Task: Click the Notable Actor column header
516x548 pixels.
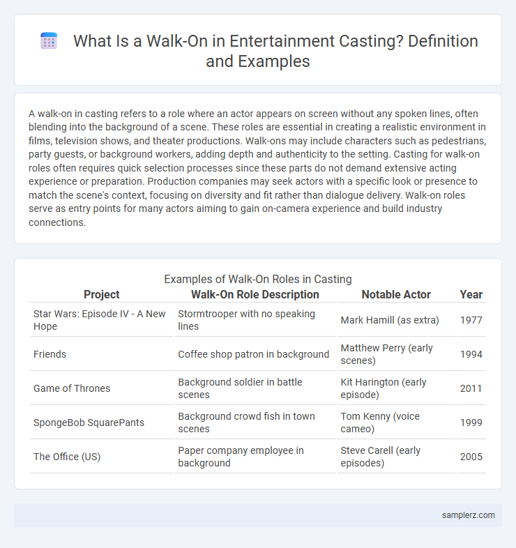Action: coord(396,295)
